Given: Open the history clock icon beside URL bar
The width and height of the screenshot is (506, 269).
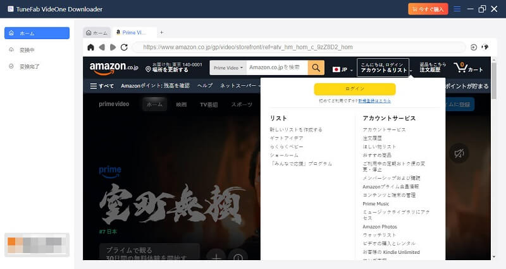Looking at the screenshot, I should [474, 47].
